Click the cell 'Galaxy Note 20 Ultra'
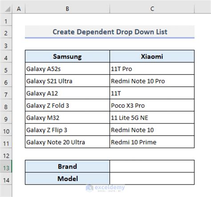This screenshot has height=197, width=211. pyautogui.click(x=67, y=142)
